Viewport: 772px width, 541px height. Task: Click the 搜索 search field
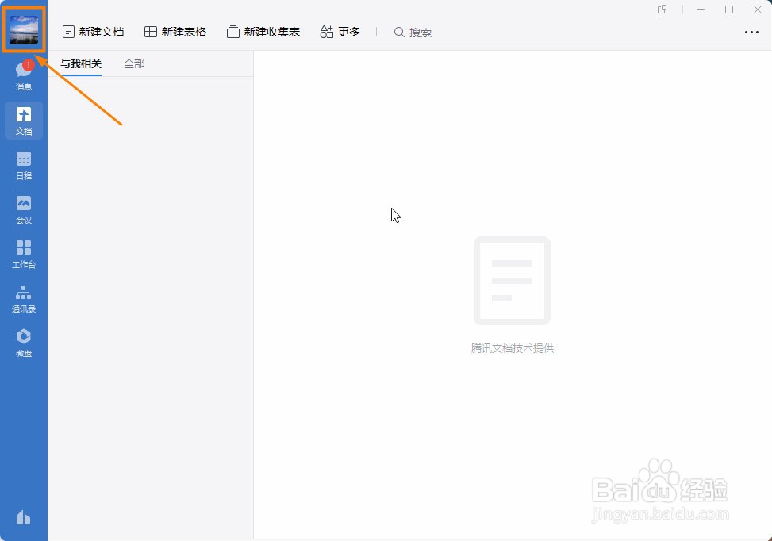[413, 33]
